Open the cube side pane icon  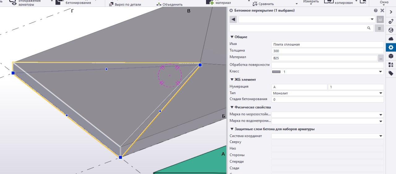click(391, 56)
